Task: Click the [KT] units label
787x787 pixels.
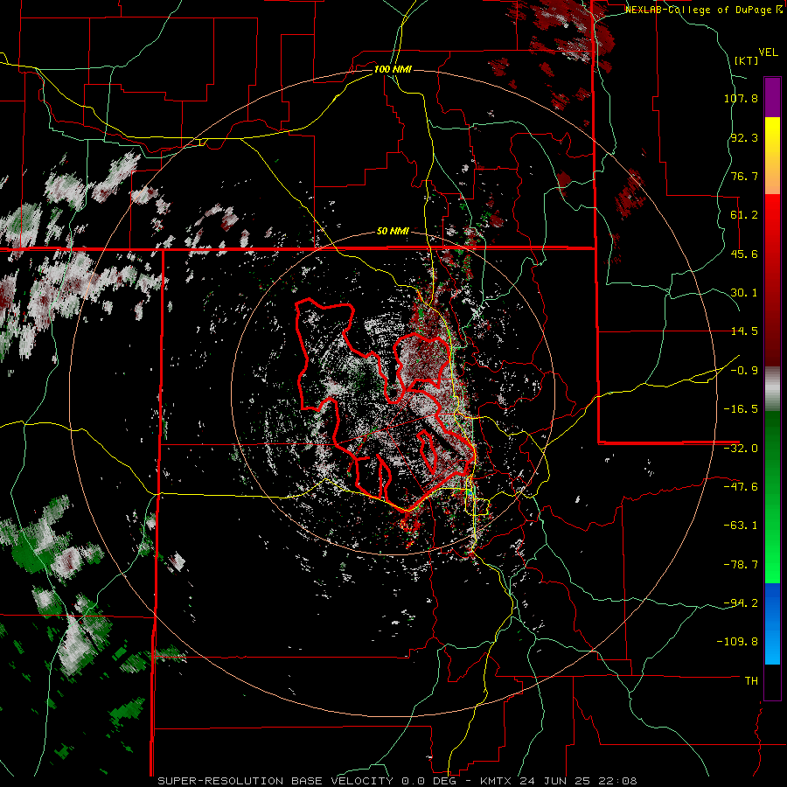Action: [x=747, y=60]
